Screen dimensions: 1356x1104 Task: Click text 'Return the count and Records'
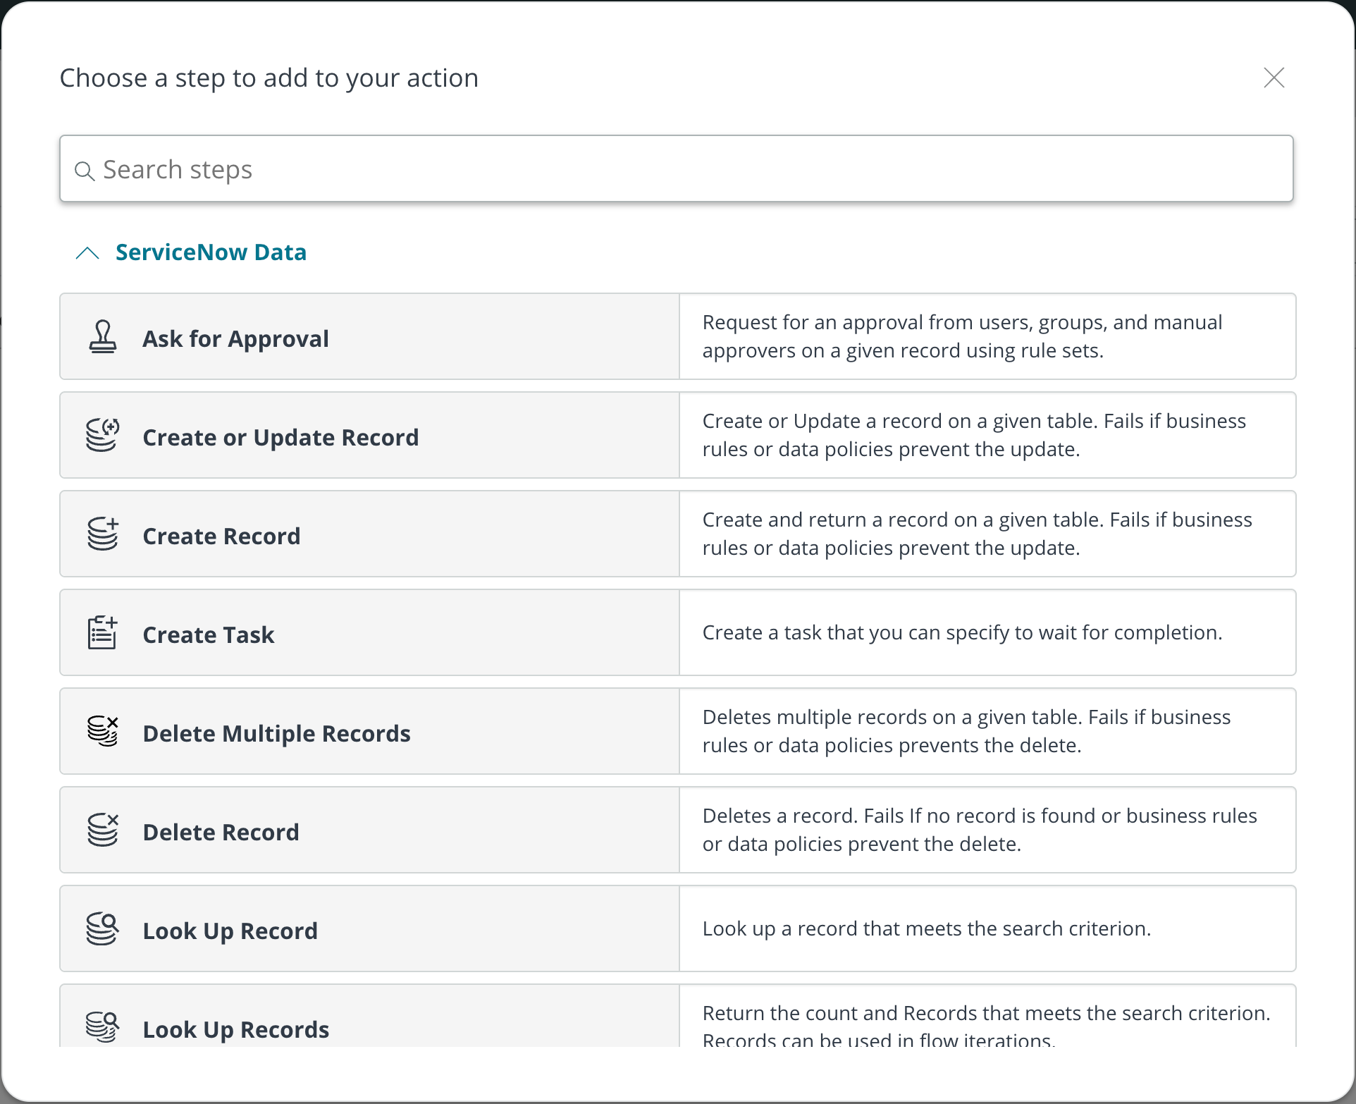pos(986,1026)
